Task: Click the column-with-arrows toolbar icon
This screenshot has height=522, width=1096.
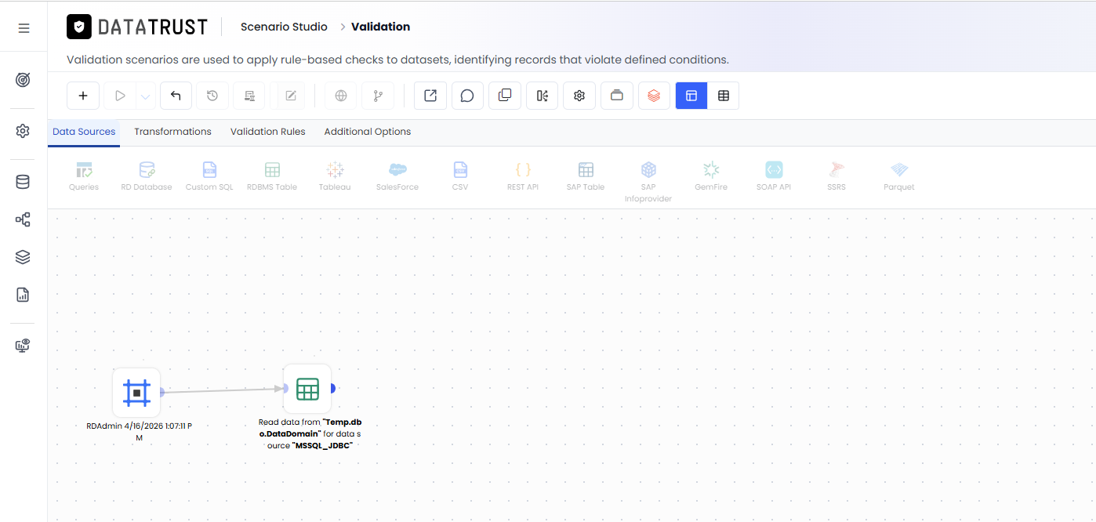Action: point(542,96)
